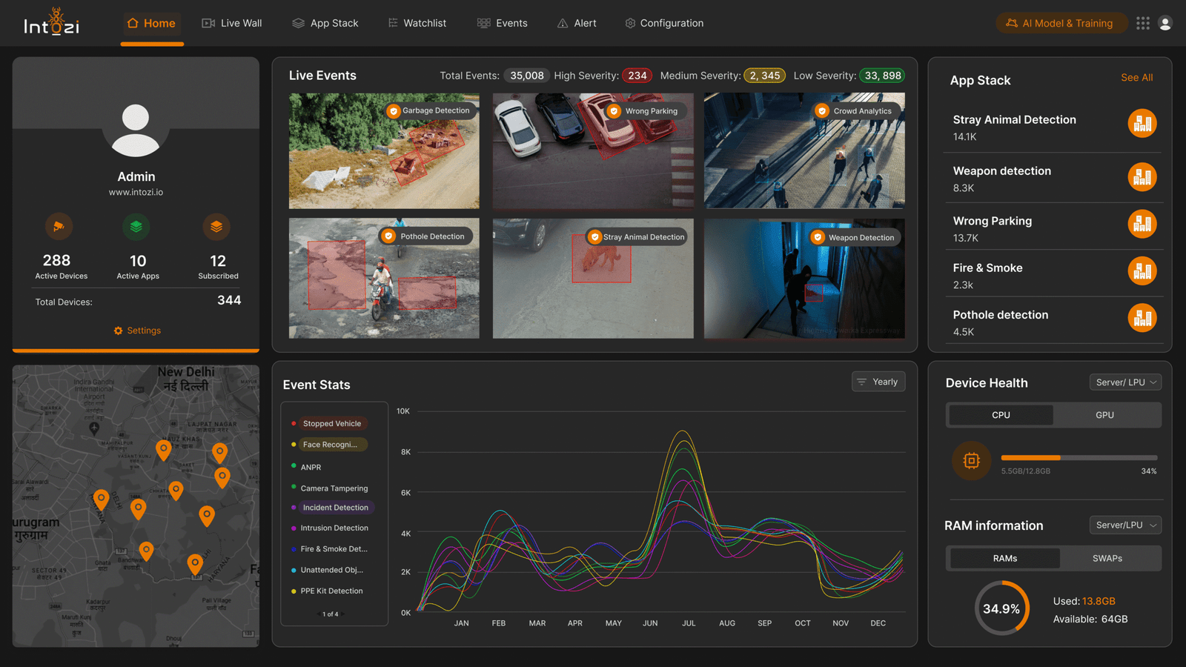Open the Watchlist menu

click(x=417, y=23)
